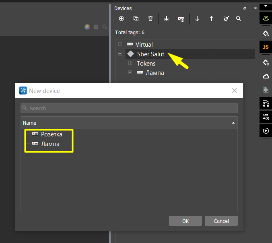Collapse the Sber Salut node
The width and height of the screenshot is (272, 243).
pyautogui.click(x=120, y=54)
